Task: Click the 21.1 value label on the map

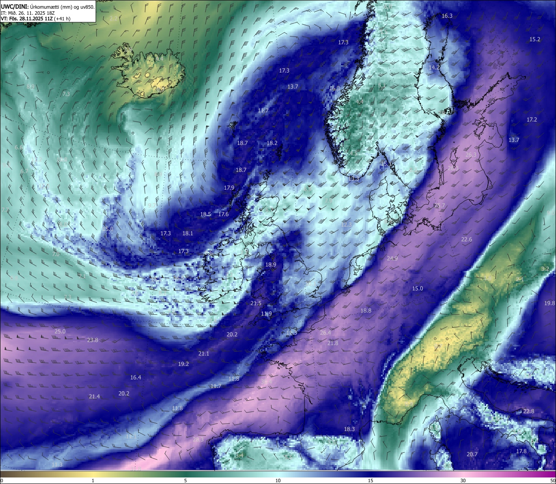Action: click(x=204, y=353)
